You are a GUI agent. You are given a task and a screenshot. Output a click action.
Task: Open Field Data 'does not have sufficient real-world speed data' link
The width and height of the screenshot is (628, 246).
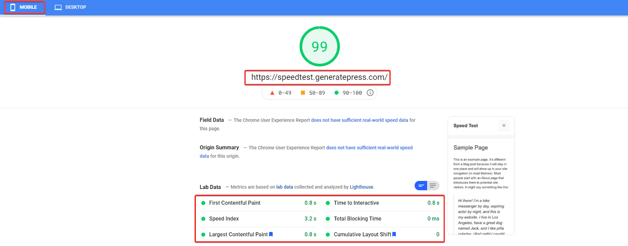pyautogui.click(x=360, y=120)
